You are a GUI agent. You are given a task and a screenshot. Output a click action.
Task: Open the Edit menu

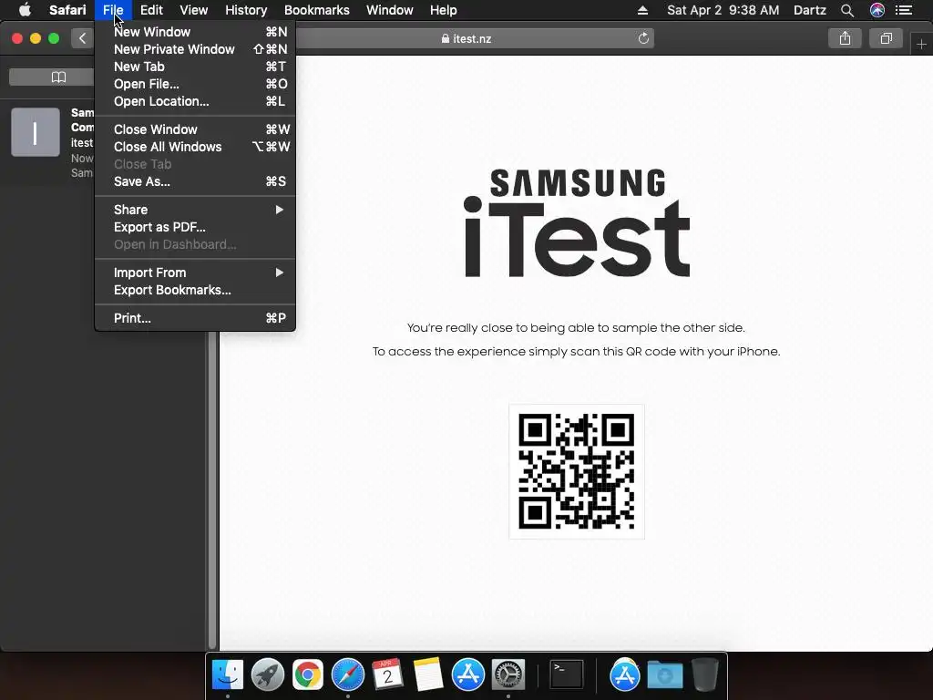click(151, 10)
